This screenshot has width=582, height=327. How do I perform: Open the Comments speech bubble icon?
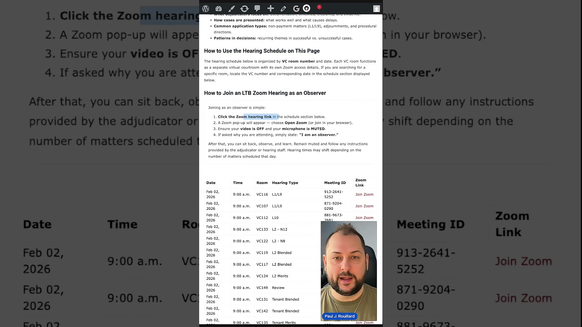click(257, 9)
